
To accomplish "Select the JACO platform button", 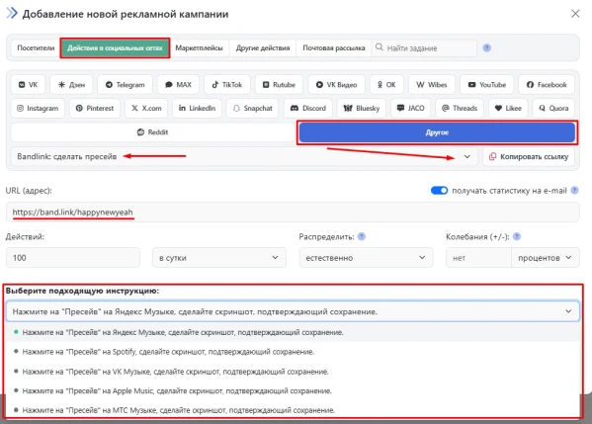I will pos(411,108).
